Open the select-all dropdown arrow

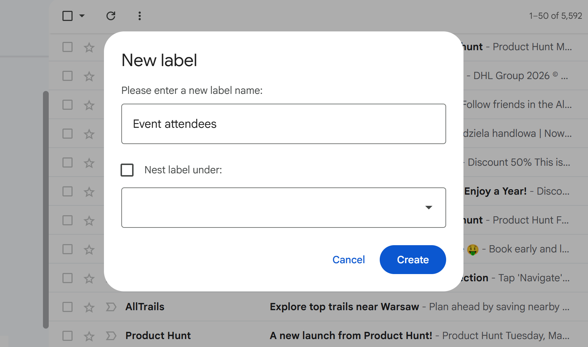tap(82, 16)
